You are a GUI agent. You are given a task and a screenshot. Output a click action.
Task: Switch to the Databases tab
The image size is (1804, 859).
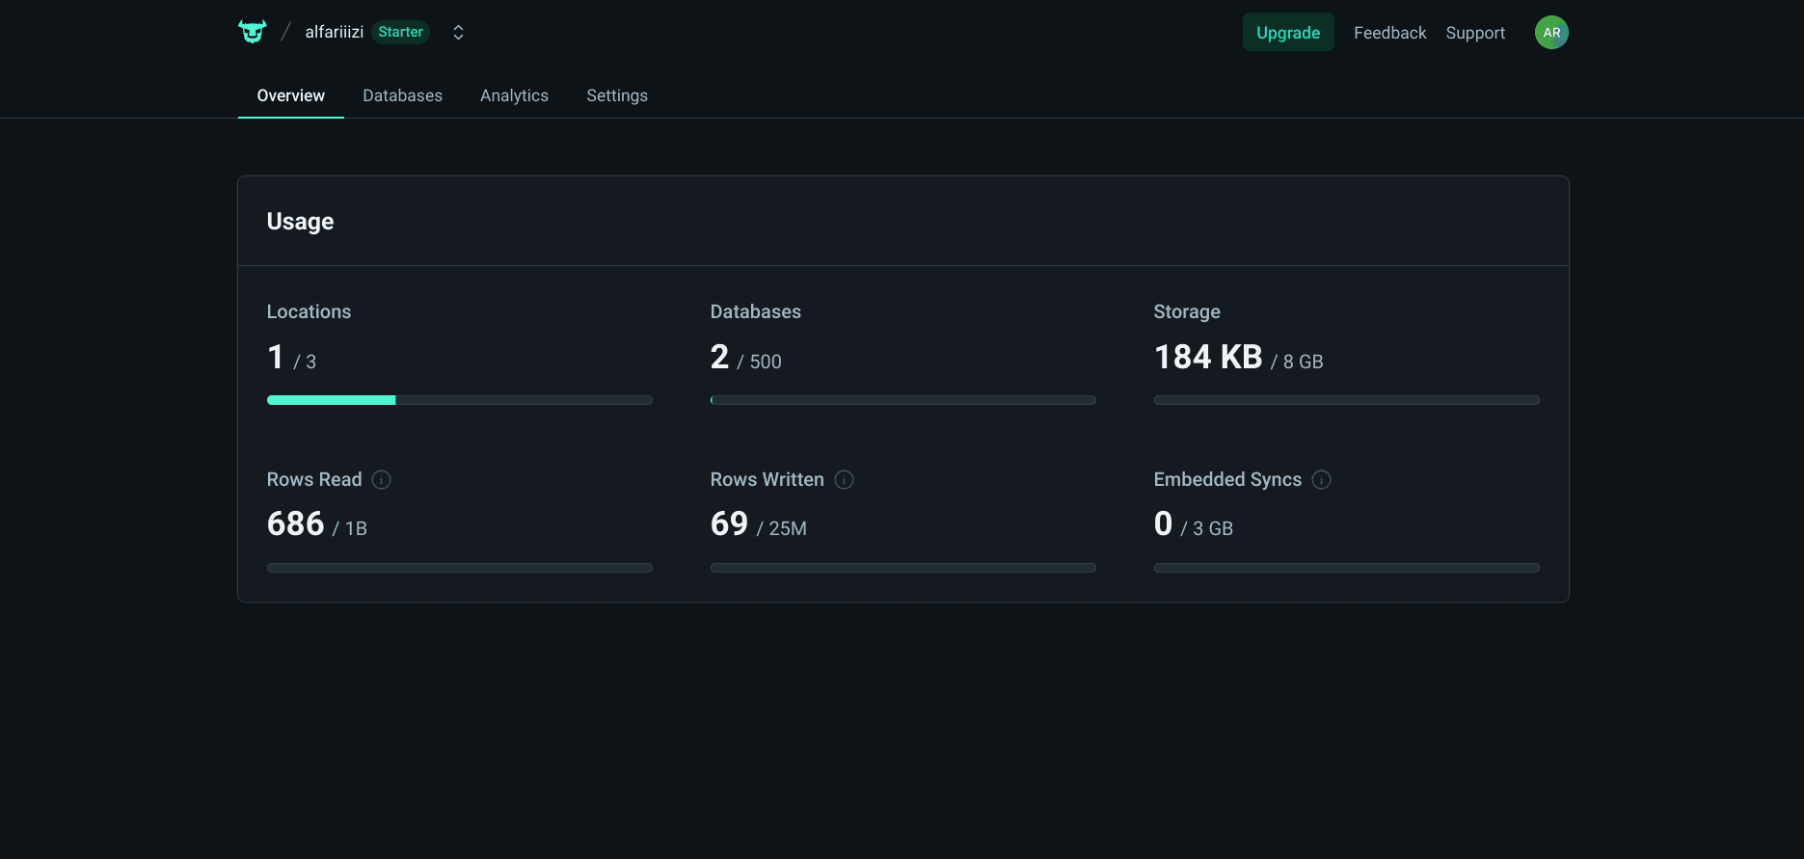tap(403, 95)
